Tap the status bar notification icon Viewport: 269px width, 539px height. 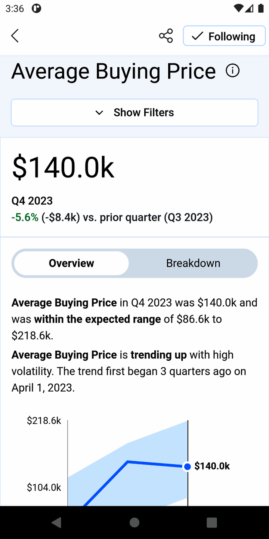click(36, 9)
